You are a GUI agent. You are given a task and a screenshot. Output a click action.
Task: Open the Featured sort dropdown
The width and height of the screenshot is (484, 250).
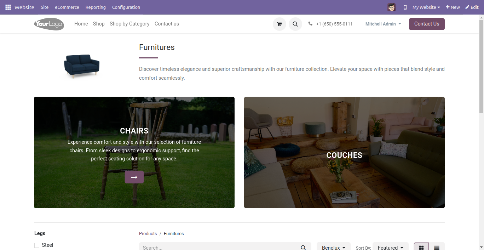pyautogui.click(x=391, y=248)
